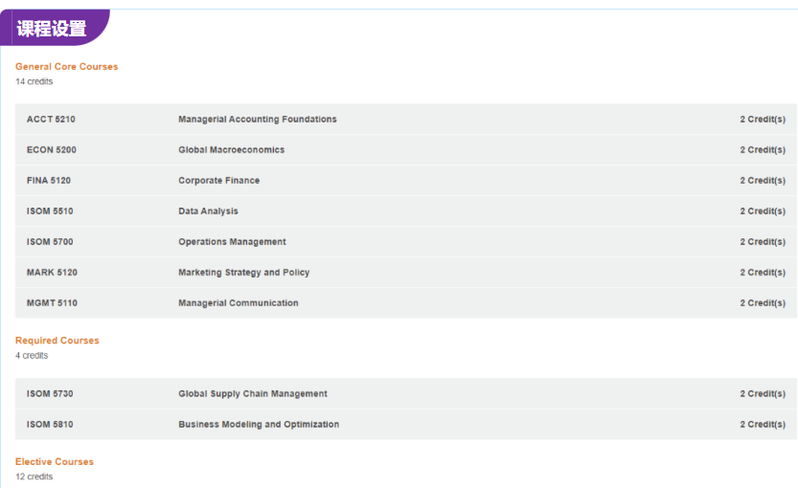798x488 pixels.
Task: Open Managerial Accounting Foundations course
Action: (x=257, y=120)
